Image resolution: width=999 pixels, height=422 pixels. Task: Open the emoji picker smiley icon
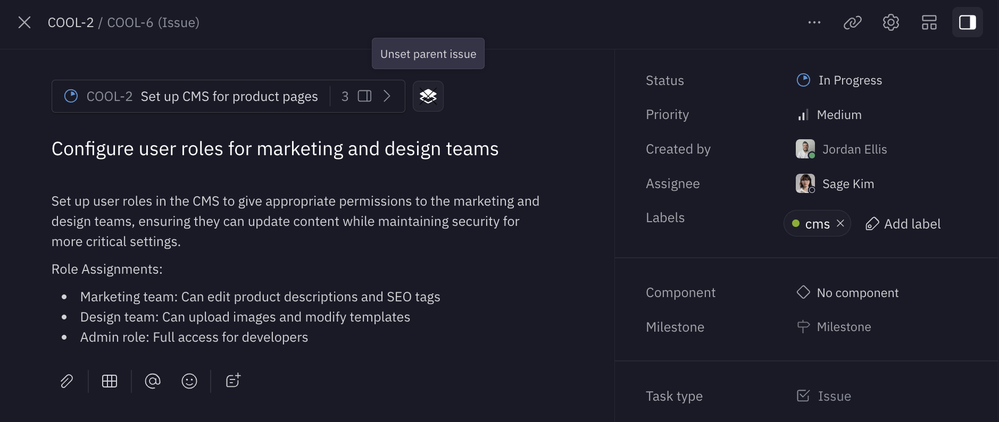[189, 381]
